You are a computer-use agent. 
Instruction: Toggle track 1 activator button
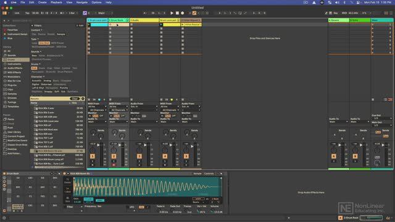tap(93, 156)
